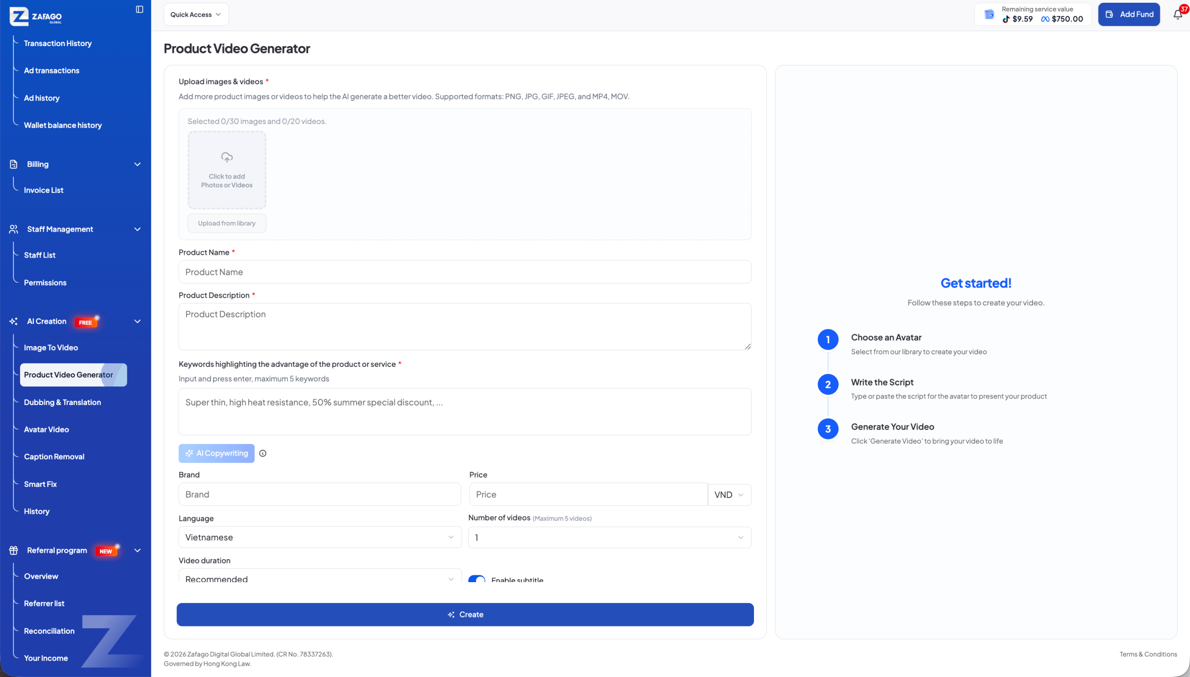This screenshot has height=677, width=1190.
Task: Open the Number of videos dropdown
Action: coord(609,538)
